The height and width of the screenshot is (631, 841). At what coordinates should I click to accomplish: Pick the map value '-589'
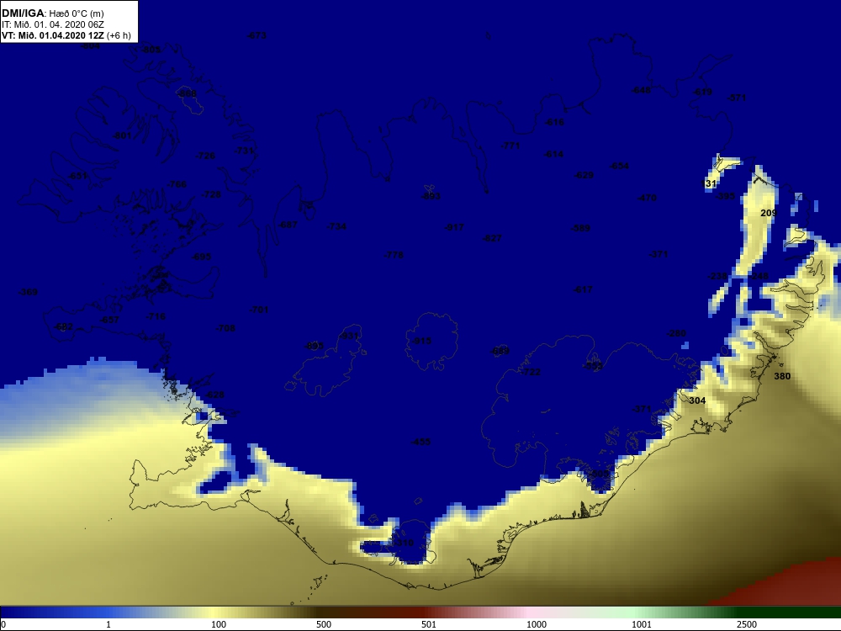[581, 228]
